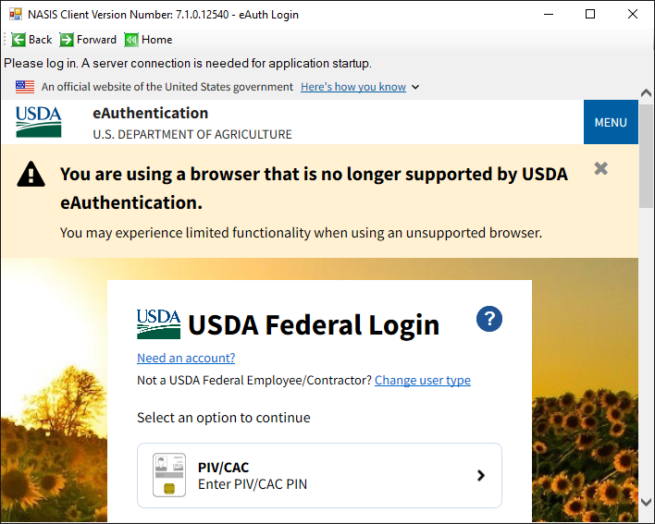
Task: Click the US flag icon
Action: 25,87
